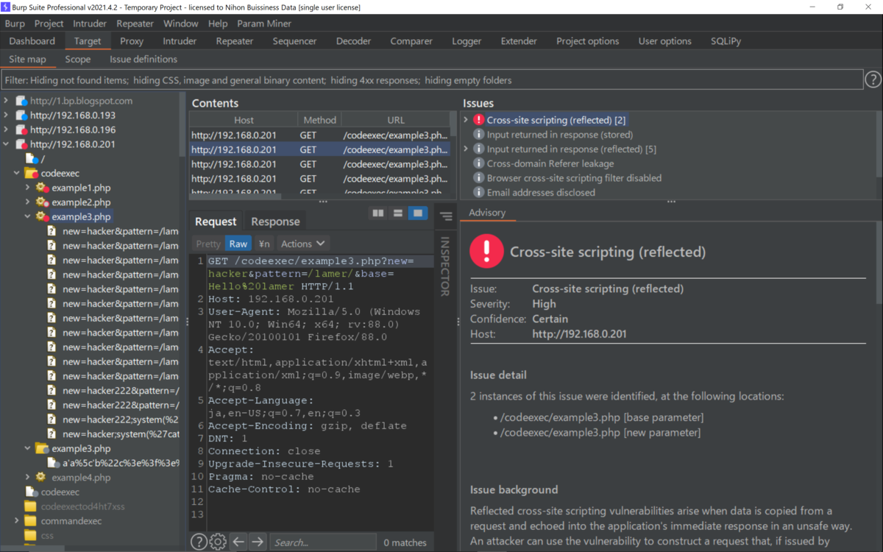The height and width of the screenshot is (552, 883).
Task: Click gear icon of example4.php node
Action: coord(42,478)
